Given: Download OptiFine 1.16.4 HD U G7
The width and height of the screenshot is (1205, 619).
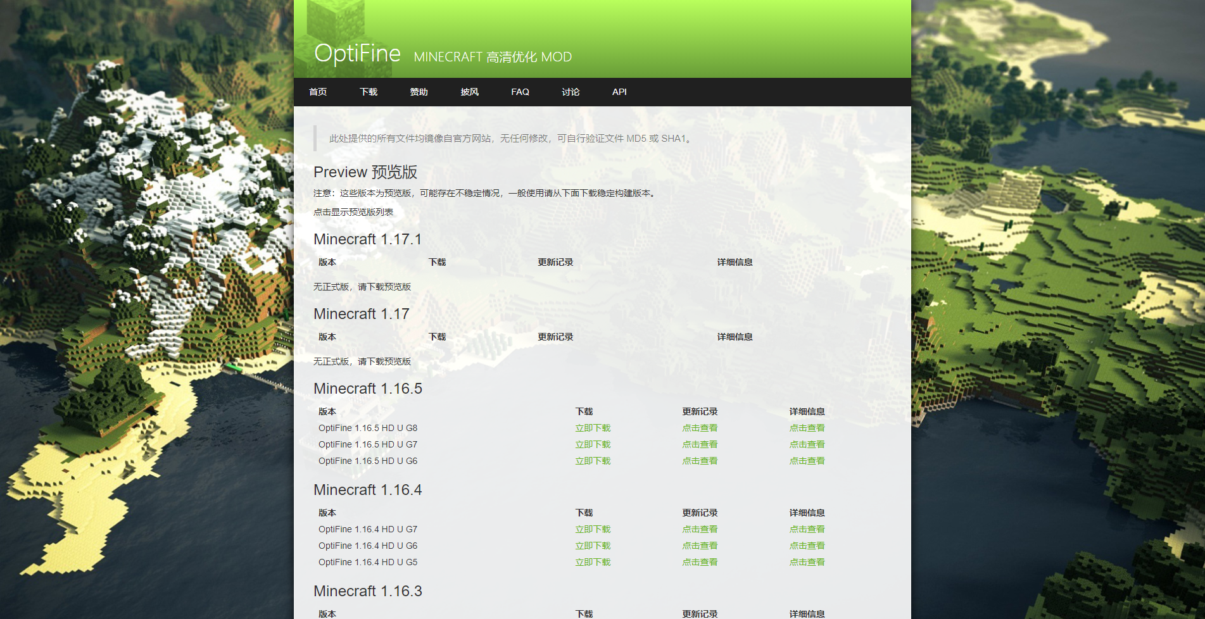Looking at the screenshot, I should 593,529.
